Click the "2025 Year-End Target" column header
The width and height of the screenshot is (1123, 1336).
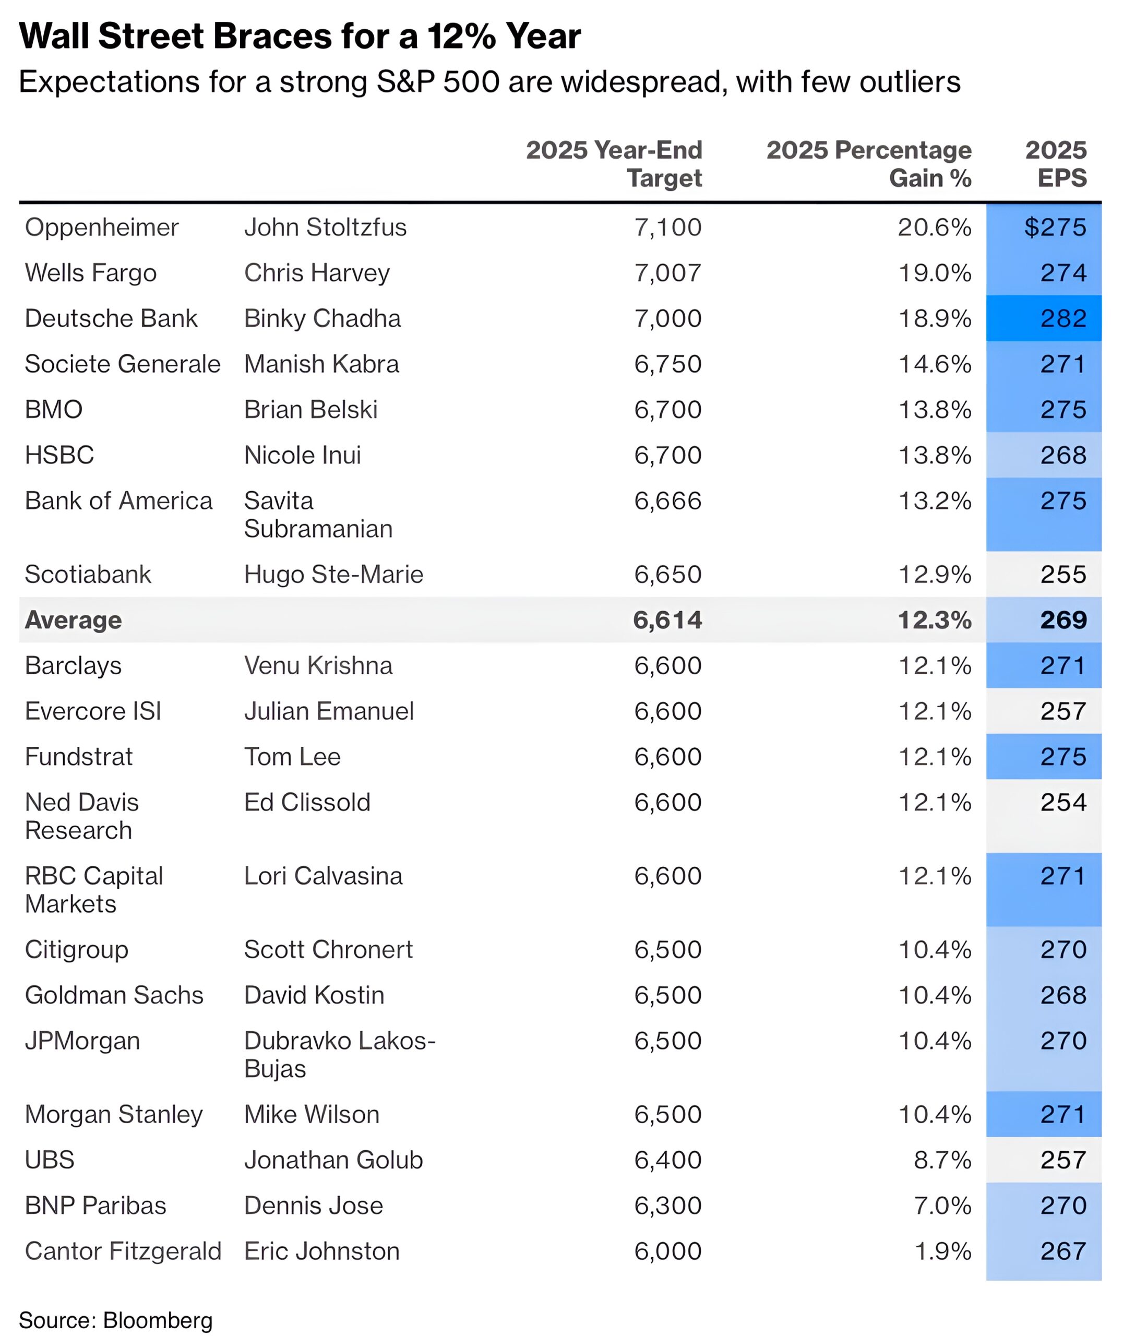pos(614,163)
